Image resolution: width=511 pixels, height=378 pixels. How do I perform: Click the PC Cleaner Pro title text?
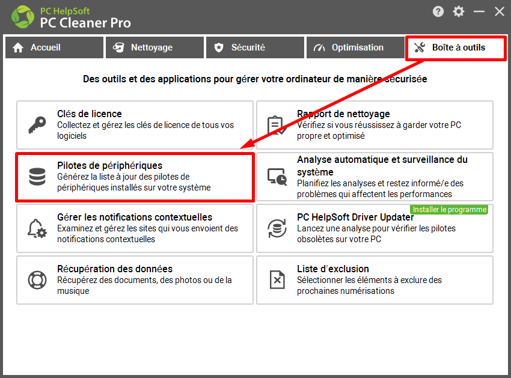[x=85, y=23]
